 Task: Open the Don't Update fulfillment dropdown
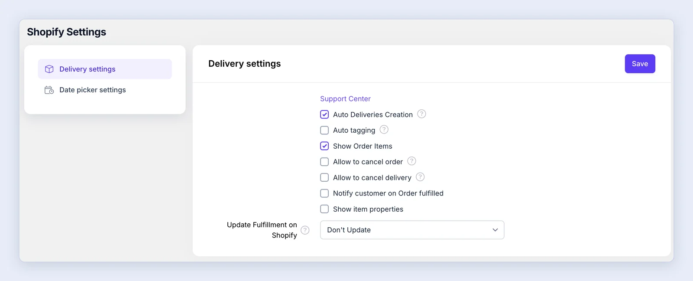(x=412, y=230)
